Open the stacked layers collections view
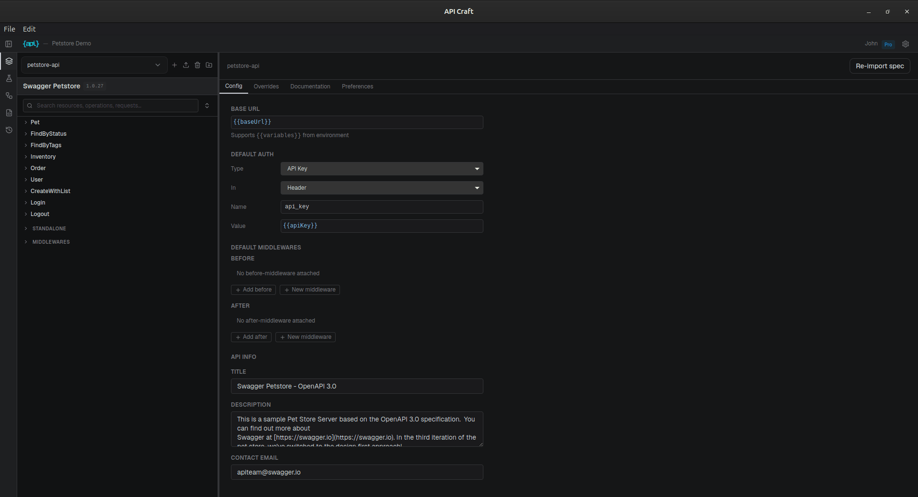918x497 pixels. pyautogui.click(x=9, y=61)
